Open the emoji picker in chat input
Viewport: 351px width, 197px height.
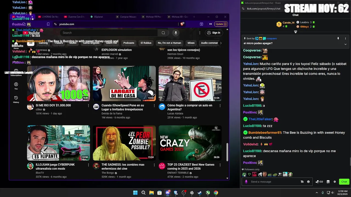(308, 182)
